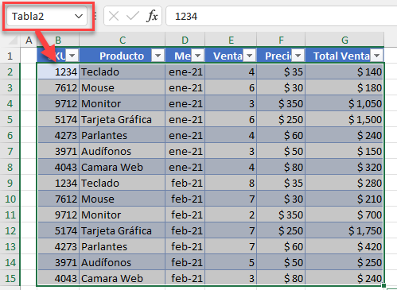
Task: Click the Producto header cell
Action: point(122,56)
